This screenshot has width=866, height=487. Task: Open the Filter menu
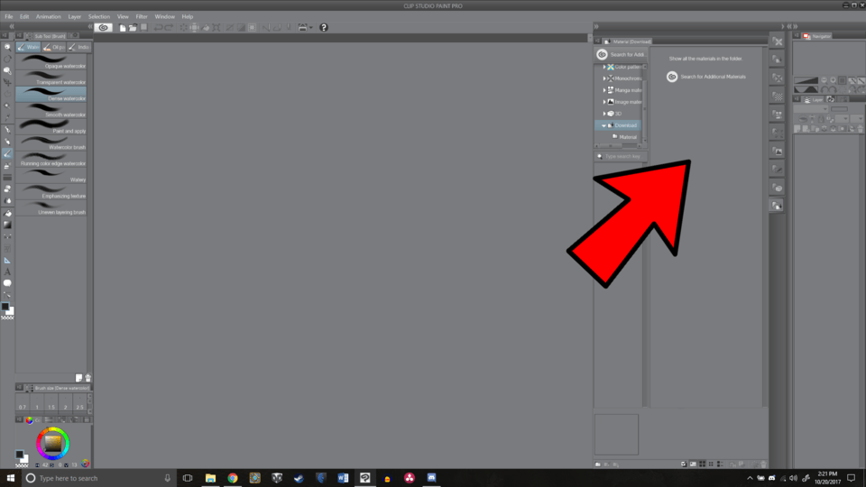click(x=142, y=16)
